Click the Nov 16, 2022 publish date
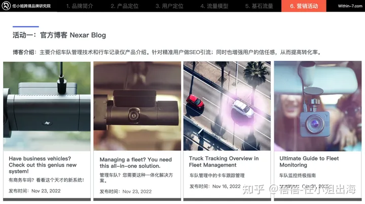Screen dimensions: 365x204 point(226,186)
